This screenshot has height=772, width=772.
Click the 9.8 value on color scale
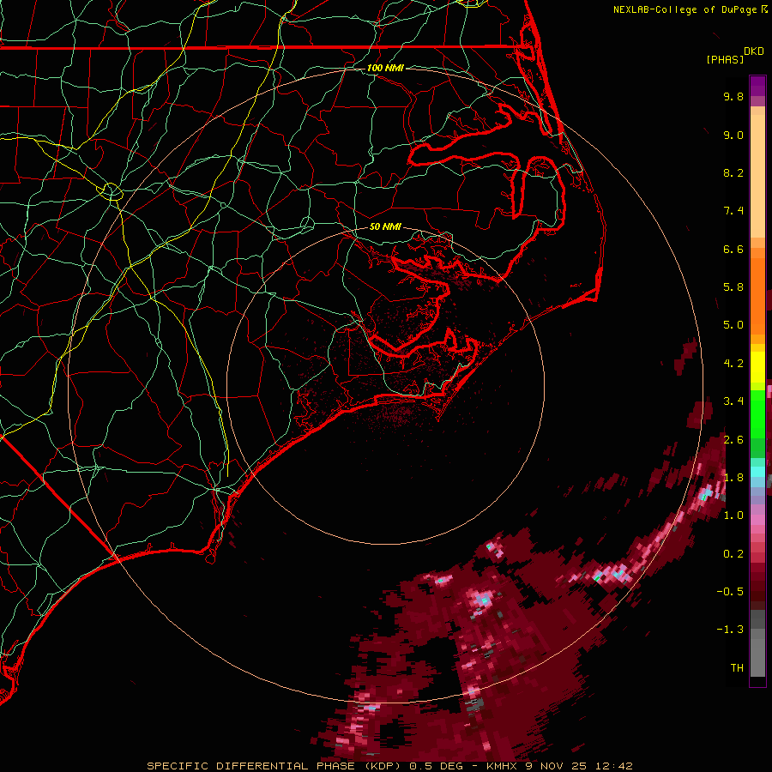click(733, 96)
